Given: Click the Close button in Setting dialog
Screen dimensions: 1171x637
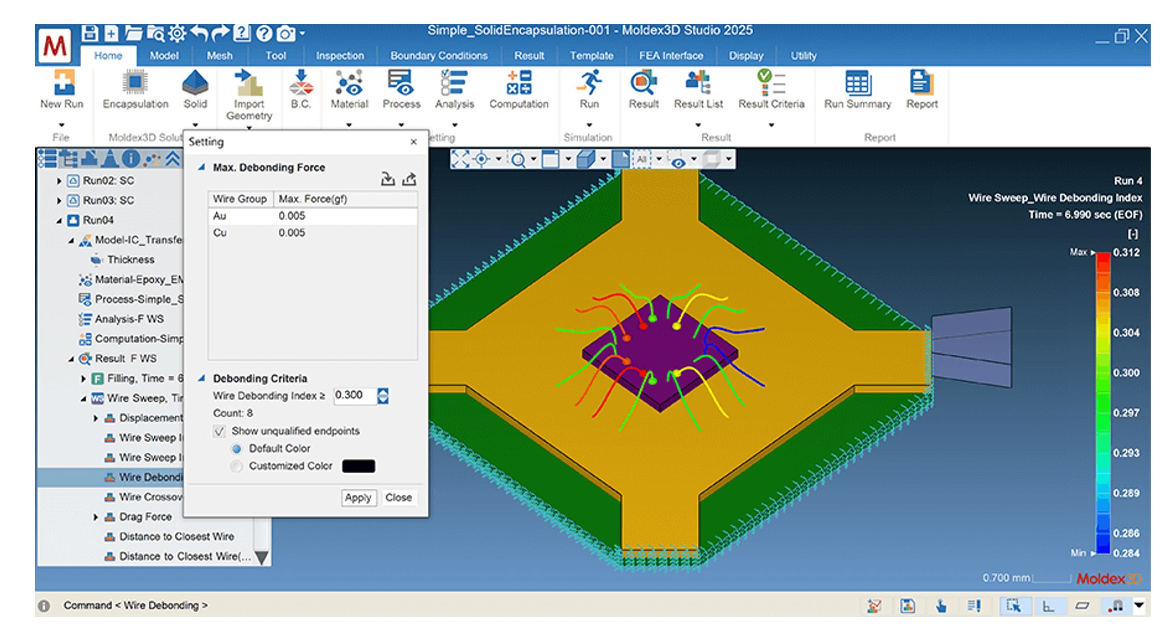Looking at the screenshot, I should point(398,498).
